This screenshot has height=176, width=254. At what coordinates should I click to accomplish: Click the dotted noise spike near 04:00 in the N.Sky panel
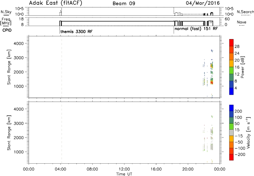61,11
